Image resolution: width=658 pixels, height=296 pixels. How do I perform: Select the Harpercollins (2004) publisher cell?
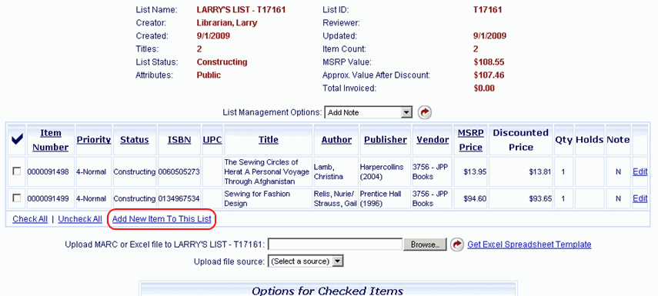pyautogui.click(x=386, y=171)
